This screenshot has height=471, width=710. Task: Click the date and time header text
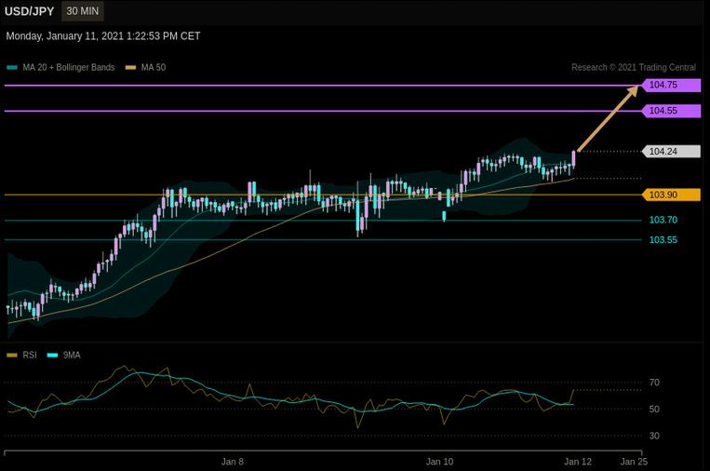click(x=103, y=36)
